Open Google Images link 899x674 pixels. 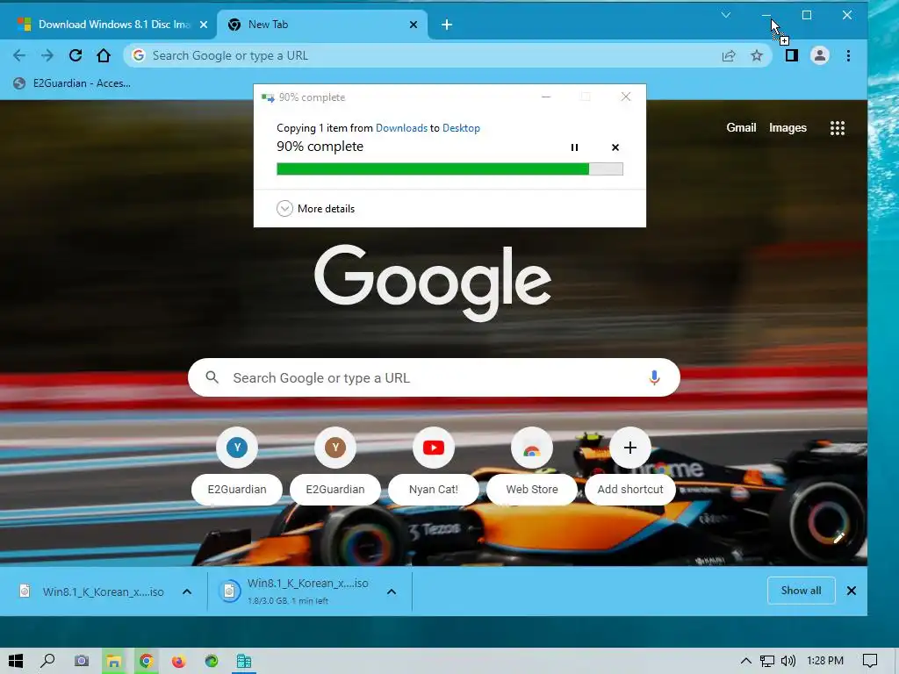click(788, 127)
